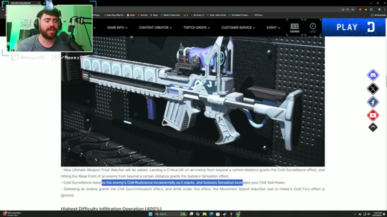
Task: Click the scroll-to-top arrow icon
Action: tap(373, 127)
